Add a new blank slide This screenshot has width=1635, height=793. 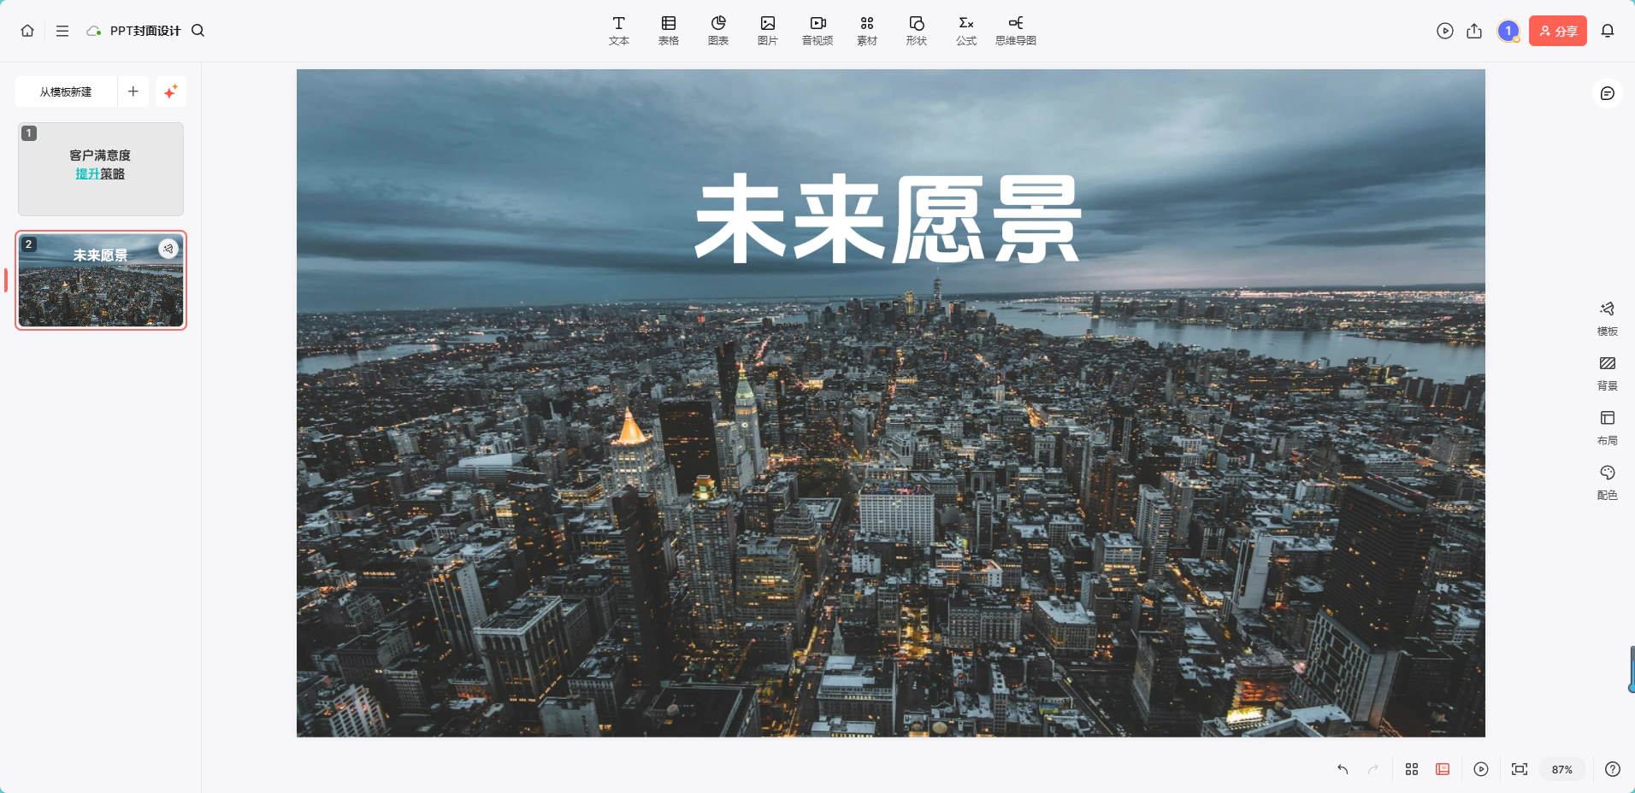(x=133, y=91)
